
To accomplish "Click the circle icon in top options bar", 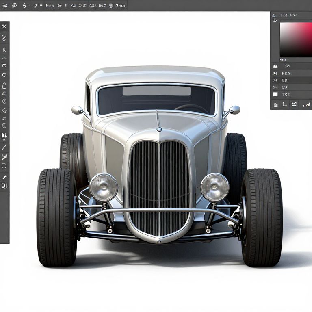I will tap(60, 6).
